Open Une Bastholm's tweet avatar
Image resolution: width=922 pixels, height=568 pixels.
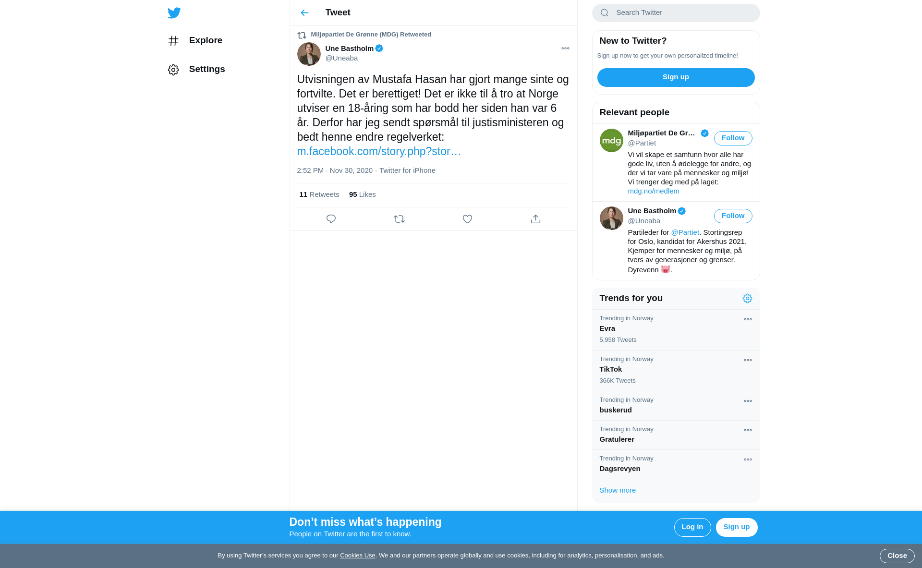[x=309, y=54]
